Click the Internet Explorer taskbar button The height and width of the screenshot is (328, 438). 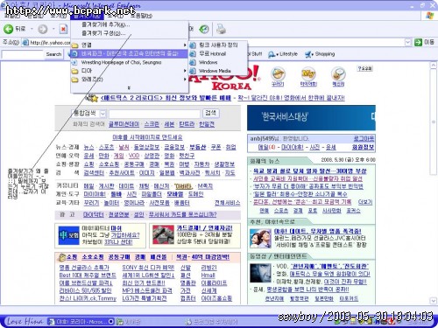(81, 321)
